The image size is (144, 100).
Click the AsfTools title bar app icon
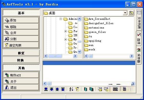(4, 4)
